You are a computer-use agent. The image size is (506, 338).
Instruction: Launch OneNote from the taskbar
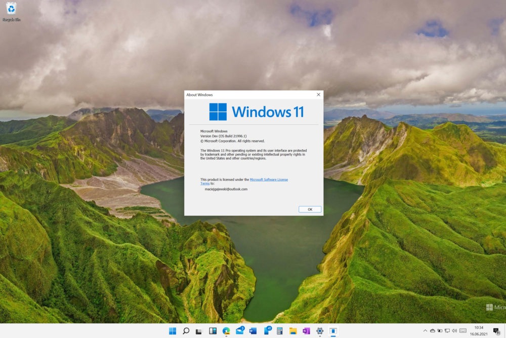point(306,331)
